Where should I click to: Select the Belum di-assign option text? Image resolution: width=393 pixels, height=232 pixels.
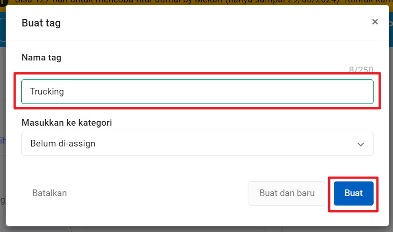63,144
